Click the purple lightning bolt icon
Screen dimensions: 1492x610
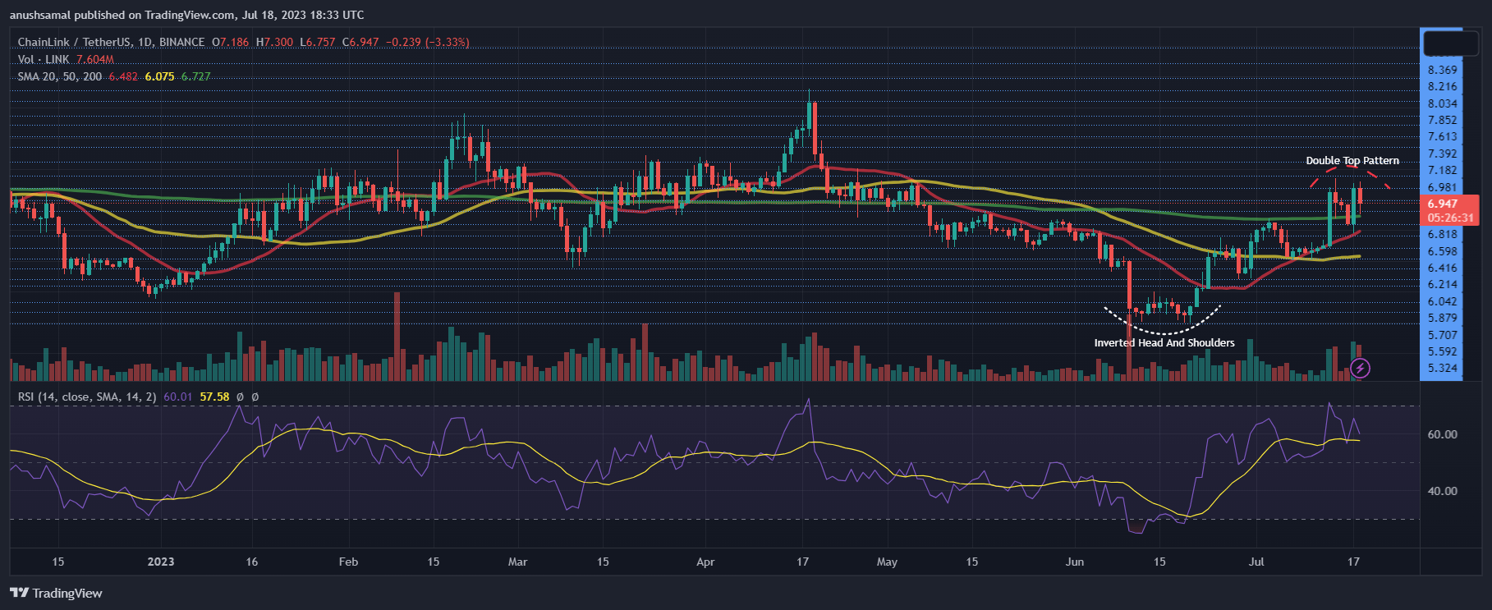1360,369
